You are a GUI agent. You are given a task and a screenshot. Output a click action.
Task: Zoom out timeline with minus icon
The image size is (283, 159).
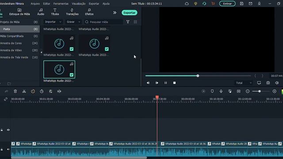[248, 91]
